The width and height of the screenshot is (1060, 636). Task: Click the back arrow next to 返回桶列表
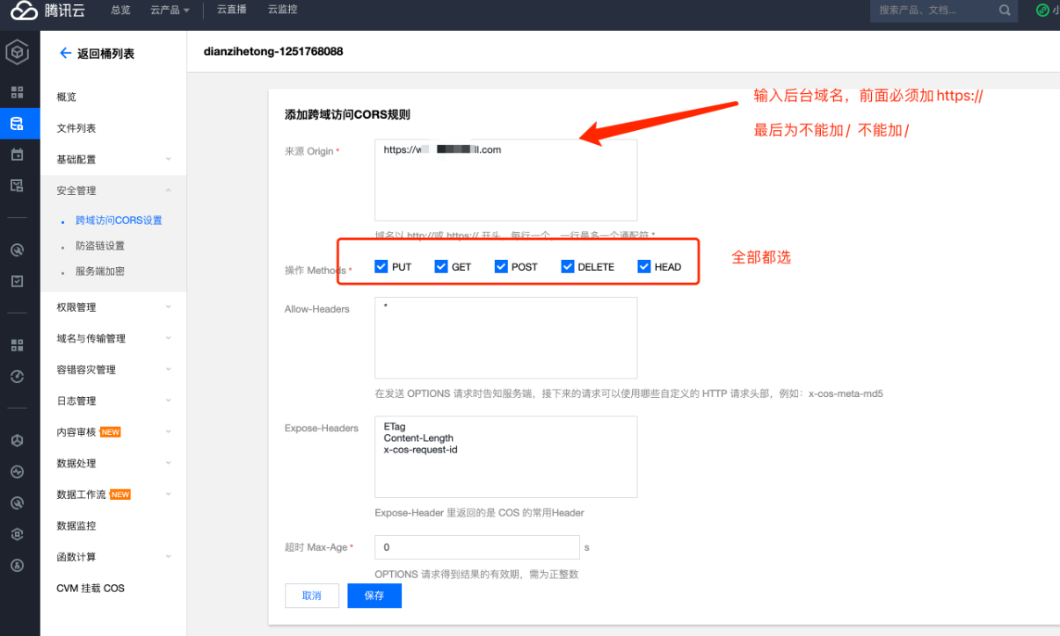[65, 54]
